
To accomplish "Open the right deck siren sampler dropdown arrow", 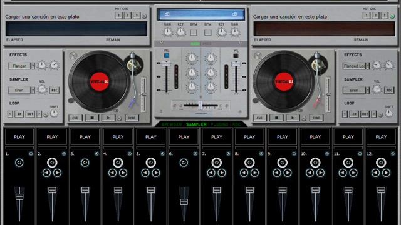I will [368, 90].
